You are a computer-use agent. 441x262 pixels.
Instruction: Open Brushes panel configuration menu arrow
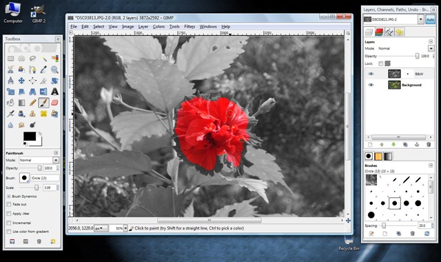point(431,165)
